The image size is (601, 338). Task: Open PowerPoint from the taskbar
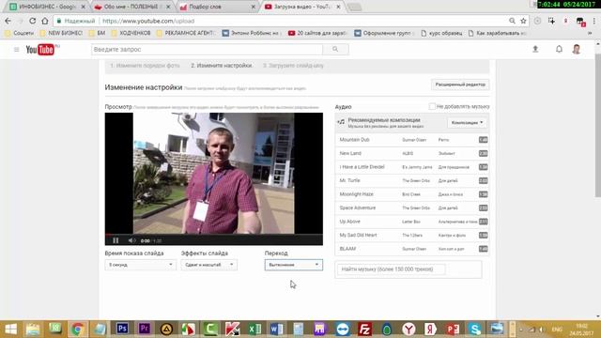click(x=453, y=329)
